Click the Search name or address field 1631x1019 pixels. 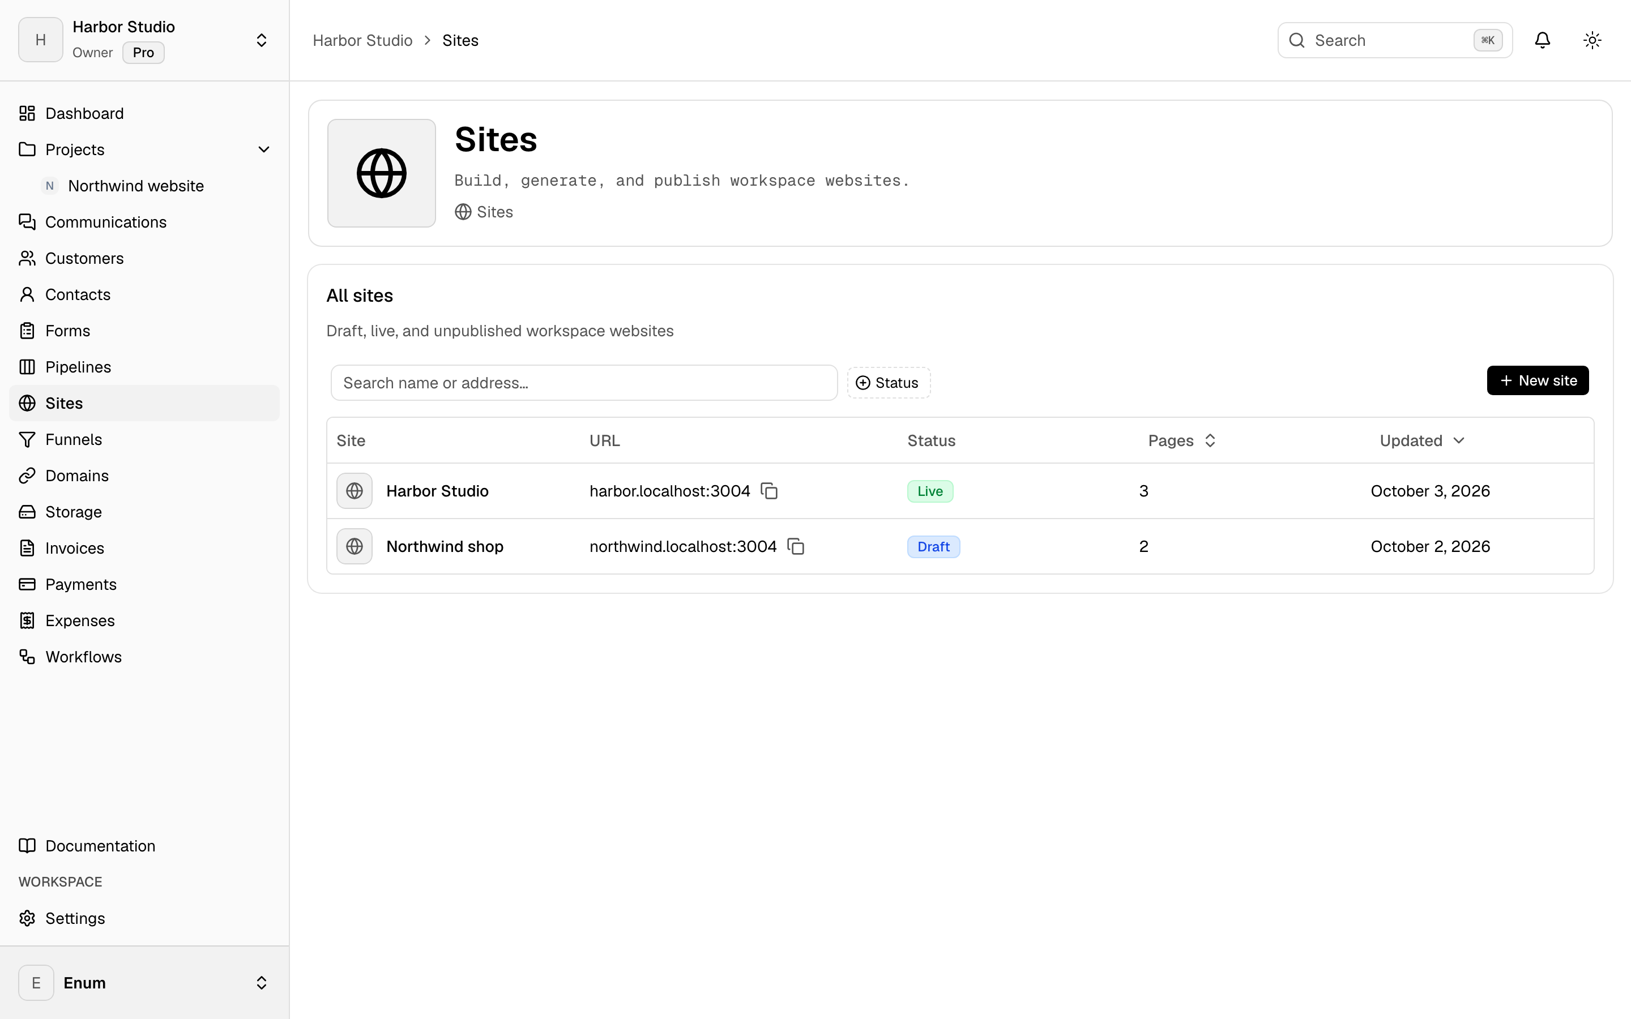point(584,383)
